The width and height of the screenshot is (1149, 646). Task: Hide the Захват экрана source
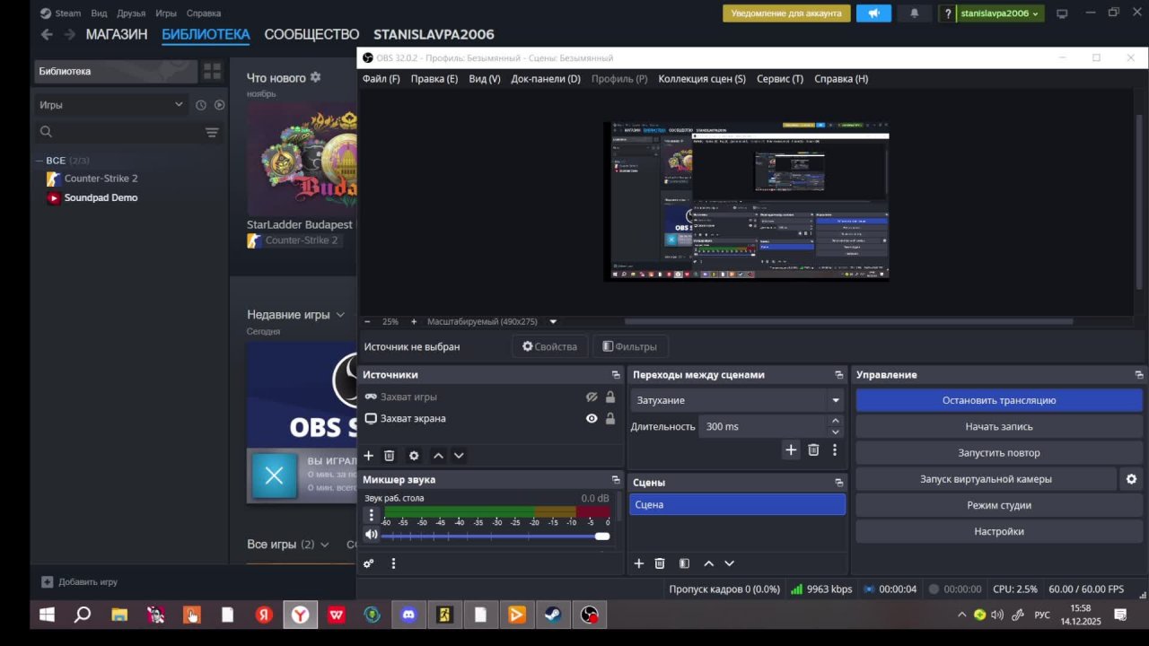coord(592,418)
